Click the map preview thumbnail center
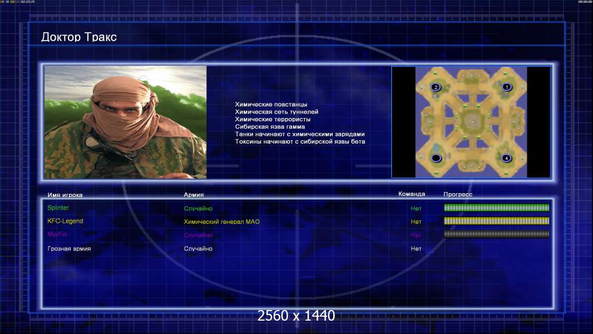The height and width of the screenshot is (334, 593). point(471,122)
